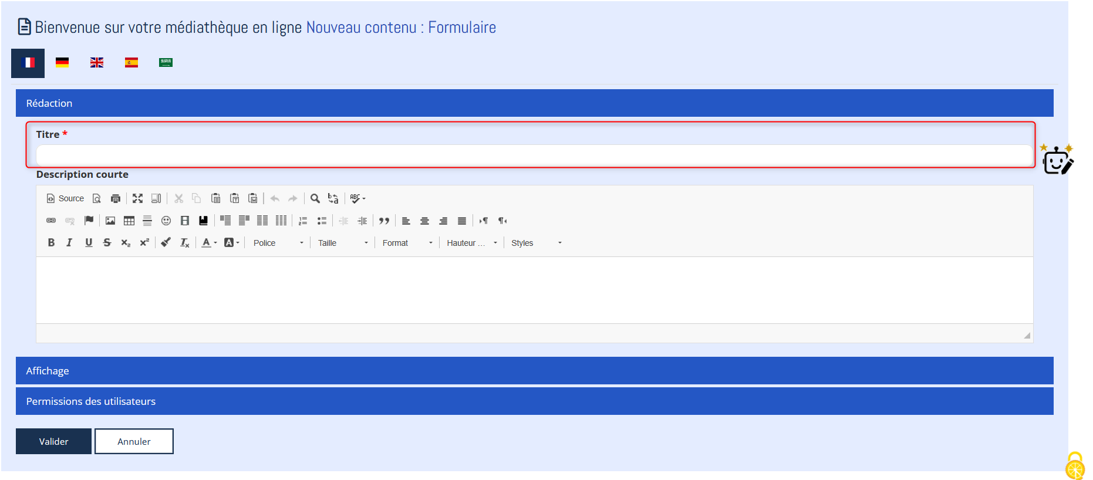The height and width of the screenshot is (480, 1093).
Task: Open the text color picker
Action: tap(209, 243)
